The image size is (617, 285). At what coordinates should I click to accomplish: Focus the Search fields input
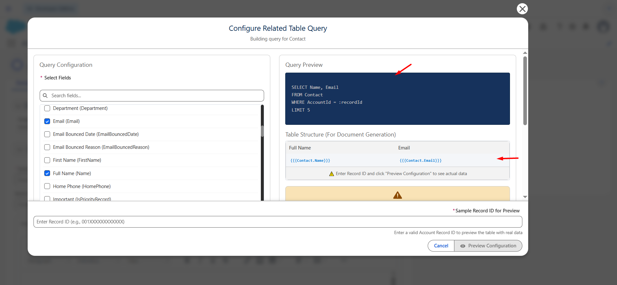click(152, 96)
